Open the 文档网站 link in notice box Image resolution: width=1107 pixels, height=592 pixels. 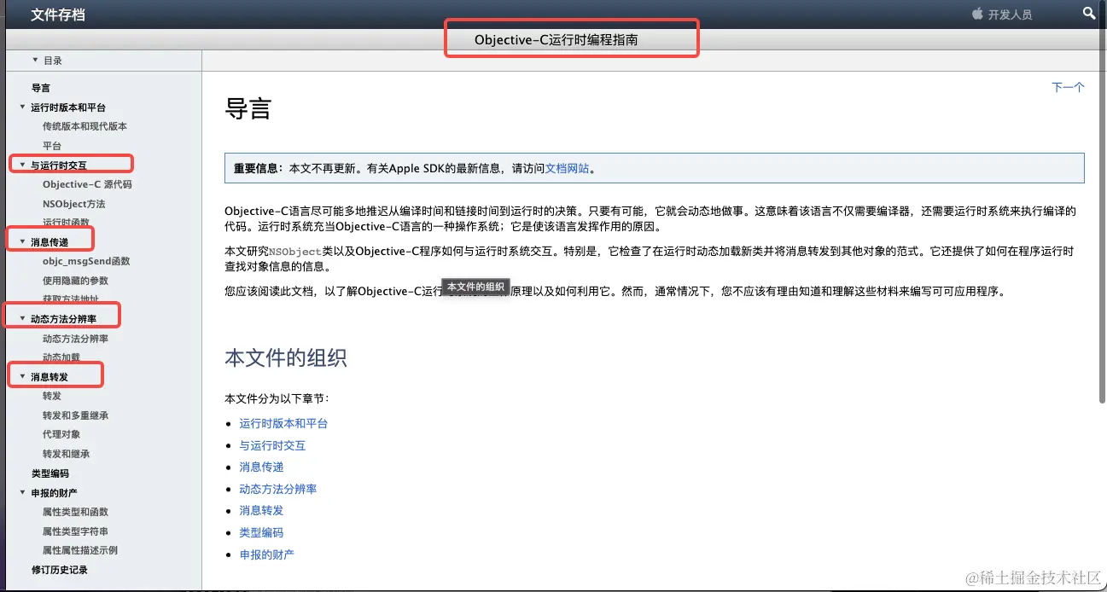click(x=567, y=168)
